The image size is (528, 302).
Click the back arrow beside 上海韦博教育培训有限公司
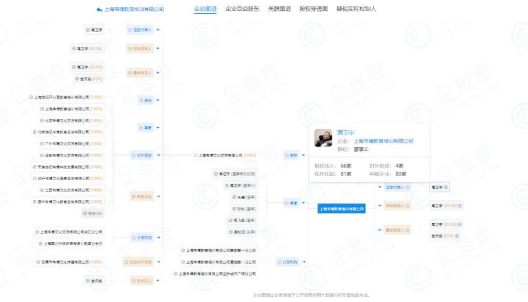(x=99, y=9)
